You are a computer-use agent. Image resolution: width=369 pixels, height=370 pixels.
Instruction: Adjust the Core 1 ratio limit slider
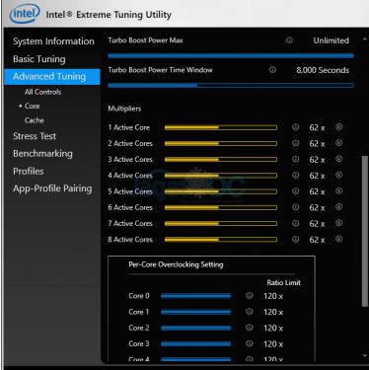195,312
